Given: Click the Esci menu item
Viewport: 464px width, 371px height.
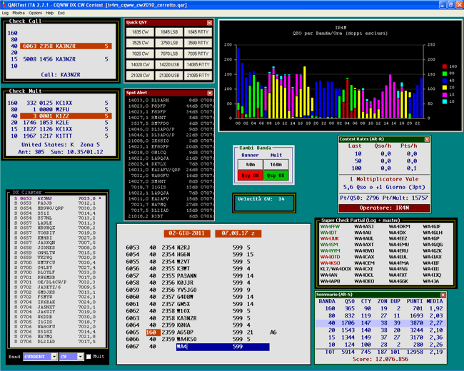Looking at the screenshot, I should (x=61, y=13).
